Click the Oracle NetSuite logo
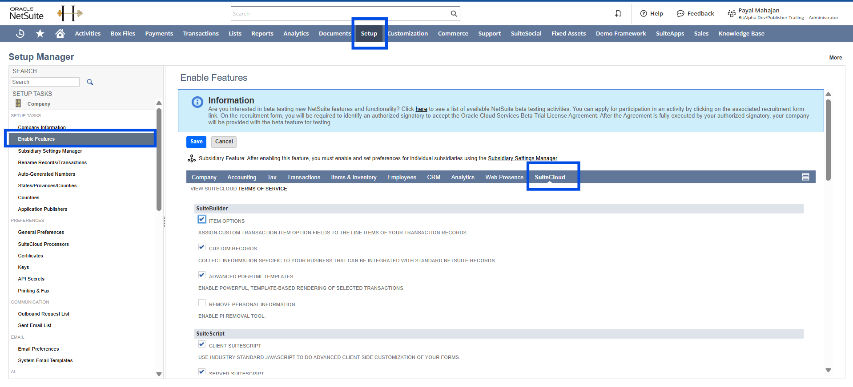The width and height of the screenshot is (853, 387). tap(27, 14)
